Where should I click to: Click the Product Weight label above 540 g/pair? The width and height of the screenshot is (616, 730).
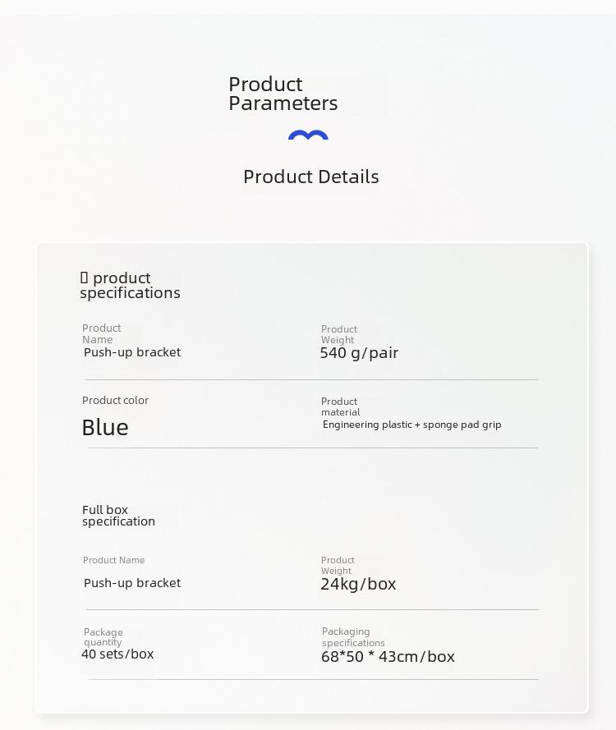click(x=339, y=334)
